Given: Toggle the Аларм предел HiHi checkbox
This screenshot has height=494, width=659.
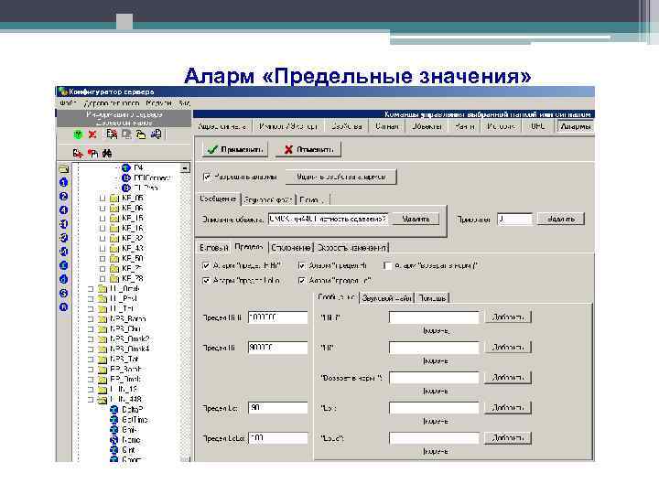Looking at the screenshot, I should point(206,265).
